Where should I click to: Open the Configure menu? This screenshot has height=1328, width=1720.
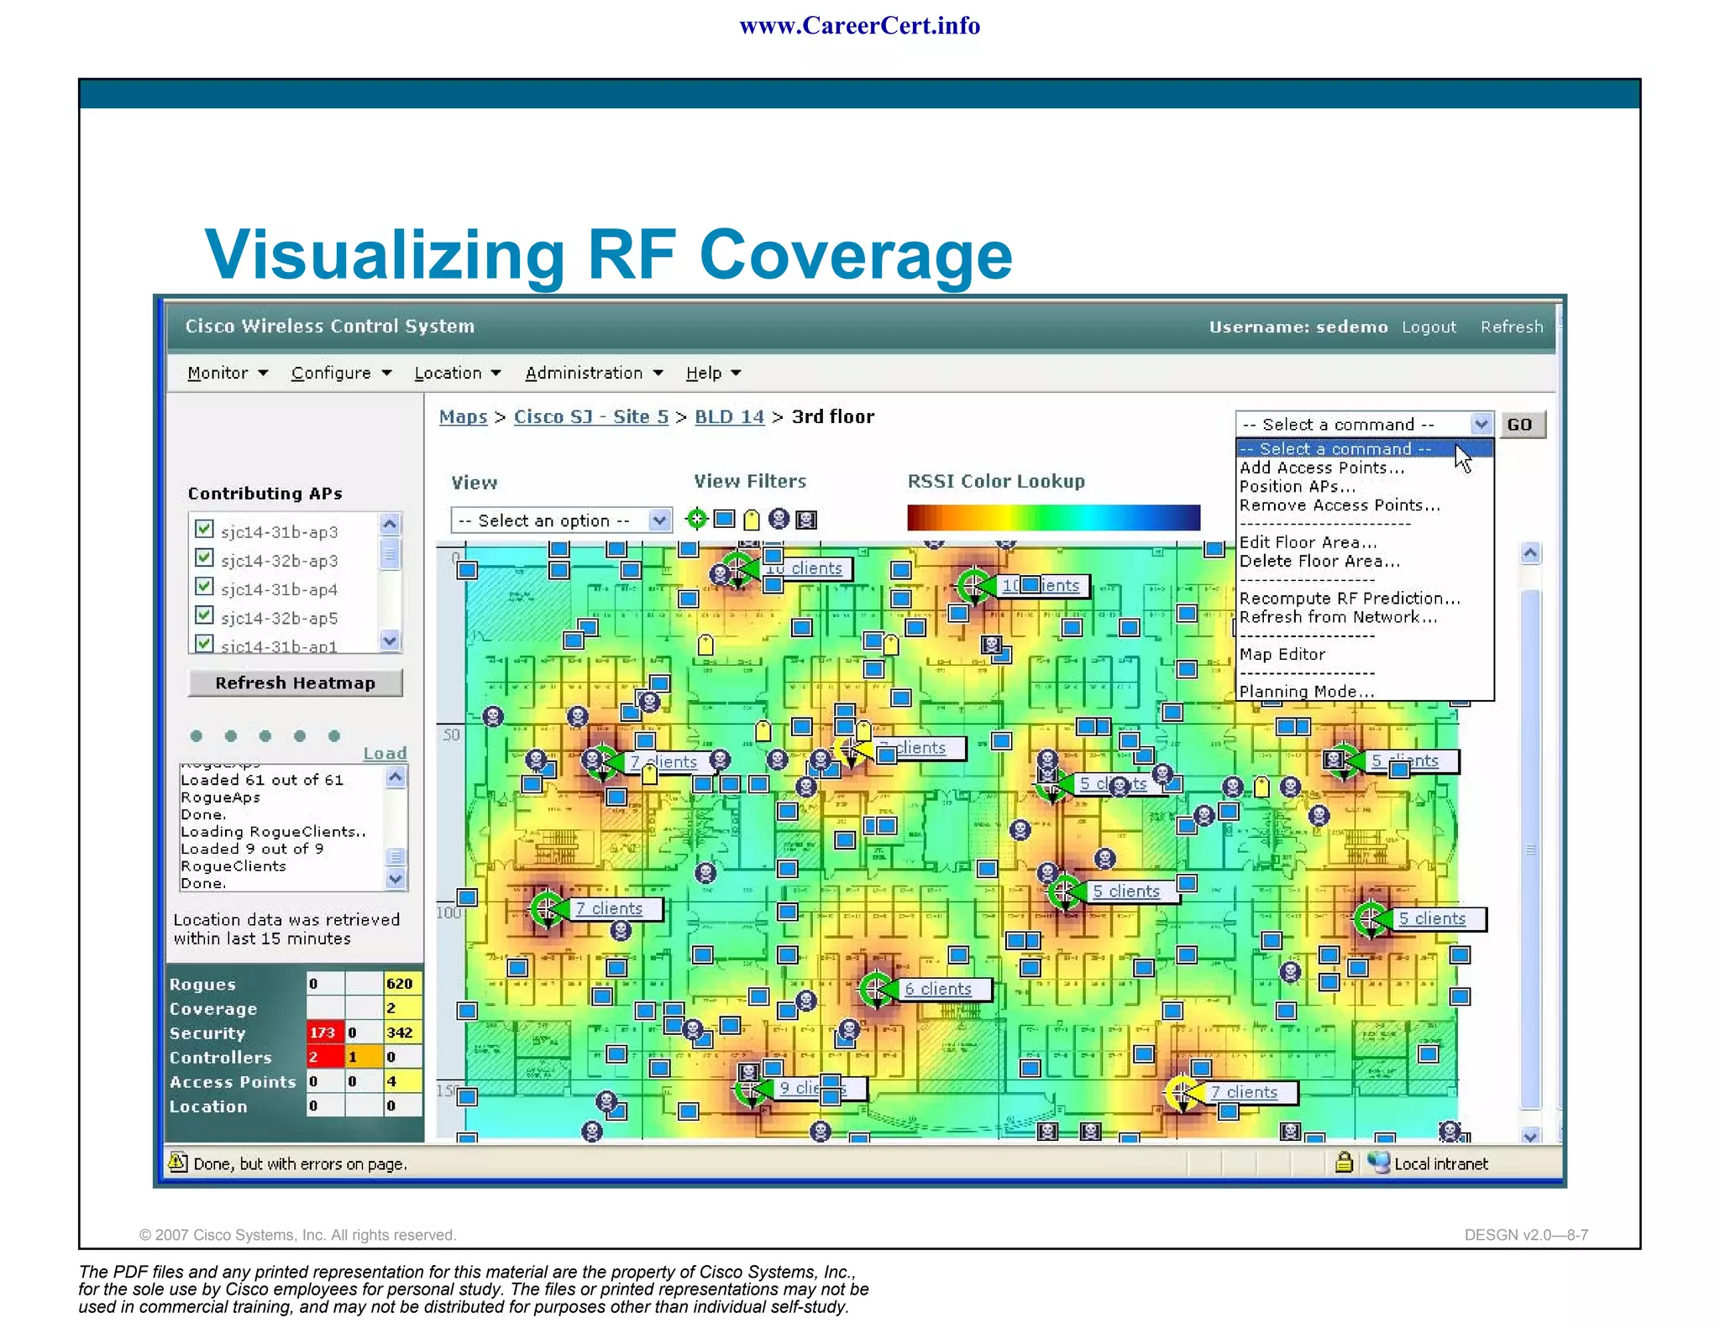[x=341, y=373]
